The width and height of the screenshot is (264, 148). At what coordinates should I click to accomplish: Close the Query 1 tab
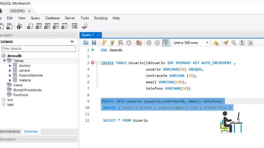point(99,35)
